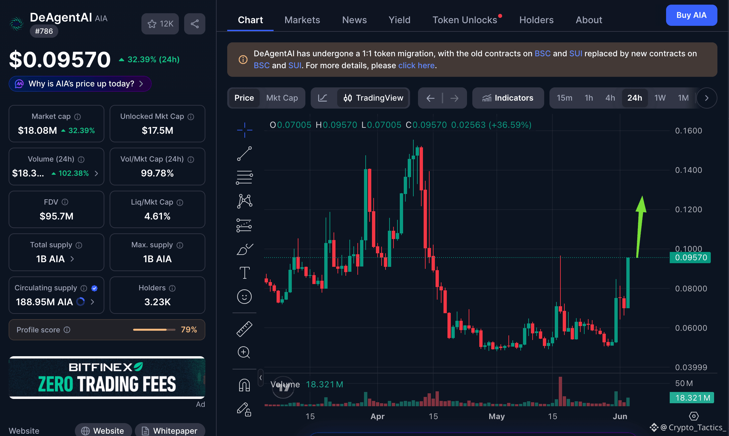Image resolution: width=729 pixels, height=436 pixels.
Task: Open the Indicators menu
Action: tap(508, 98)
